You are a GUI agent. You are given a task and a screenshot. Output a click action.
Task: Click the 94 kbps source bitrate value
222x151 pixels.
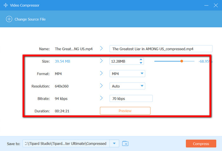(61, 99)
